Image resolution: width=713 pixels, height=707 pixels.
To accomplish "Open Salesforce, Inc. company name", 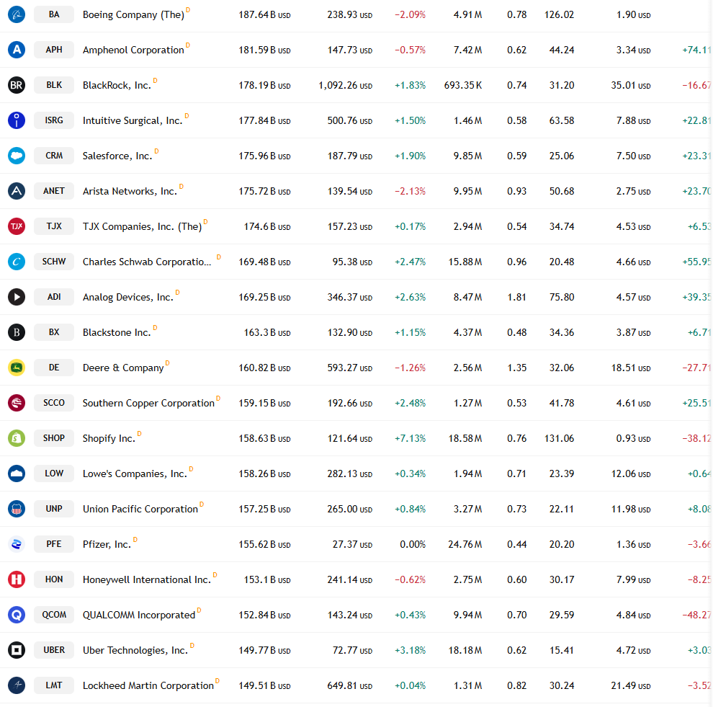I will click(x=117, y=156).
